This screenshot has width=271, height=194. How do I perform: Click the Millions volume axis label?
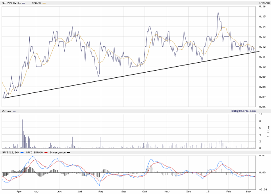269,131
